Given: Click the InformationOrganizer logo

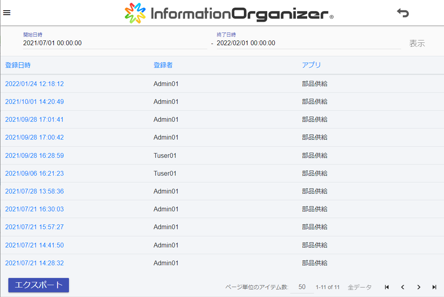Looking at the screenshot, I should coord(229,13).
